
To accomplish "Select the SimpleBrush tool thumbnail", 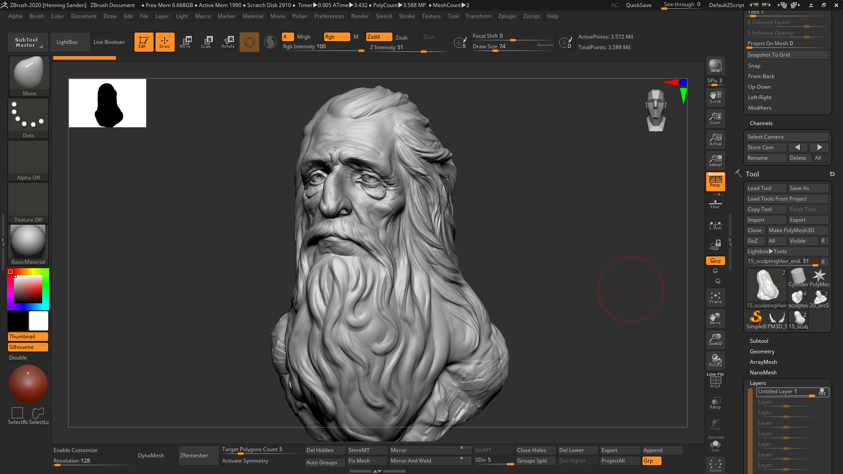I will tap(756, 320).
